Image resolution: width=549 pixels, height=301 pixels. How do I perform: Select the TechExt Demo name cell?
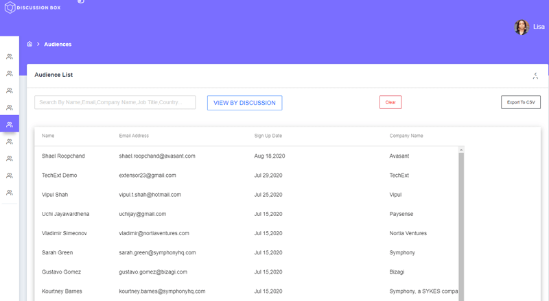pos(59,176)
